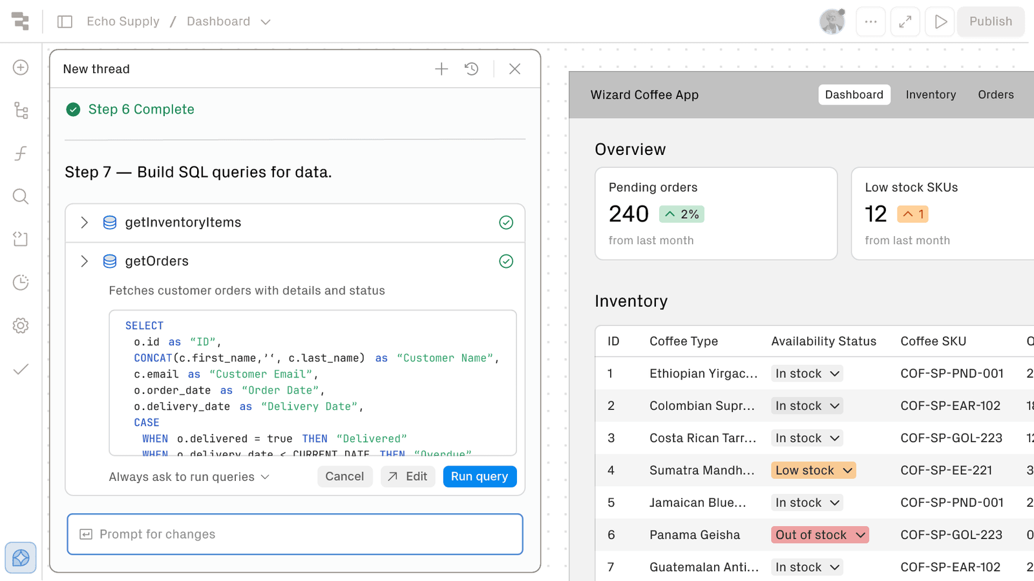Click Run query for getOrders
Screen dimensions: 1034x581
coord(480,476)
